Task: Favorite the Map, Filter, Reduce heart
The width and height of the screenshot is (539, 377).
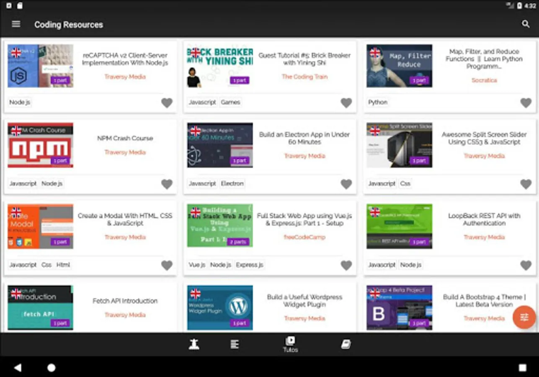Action: click(526, 103)
